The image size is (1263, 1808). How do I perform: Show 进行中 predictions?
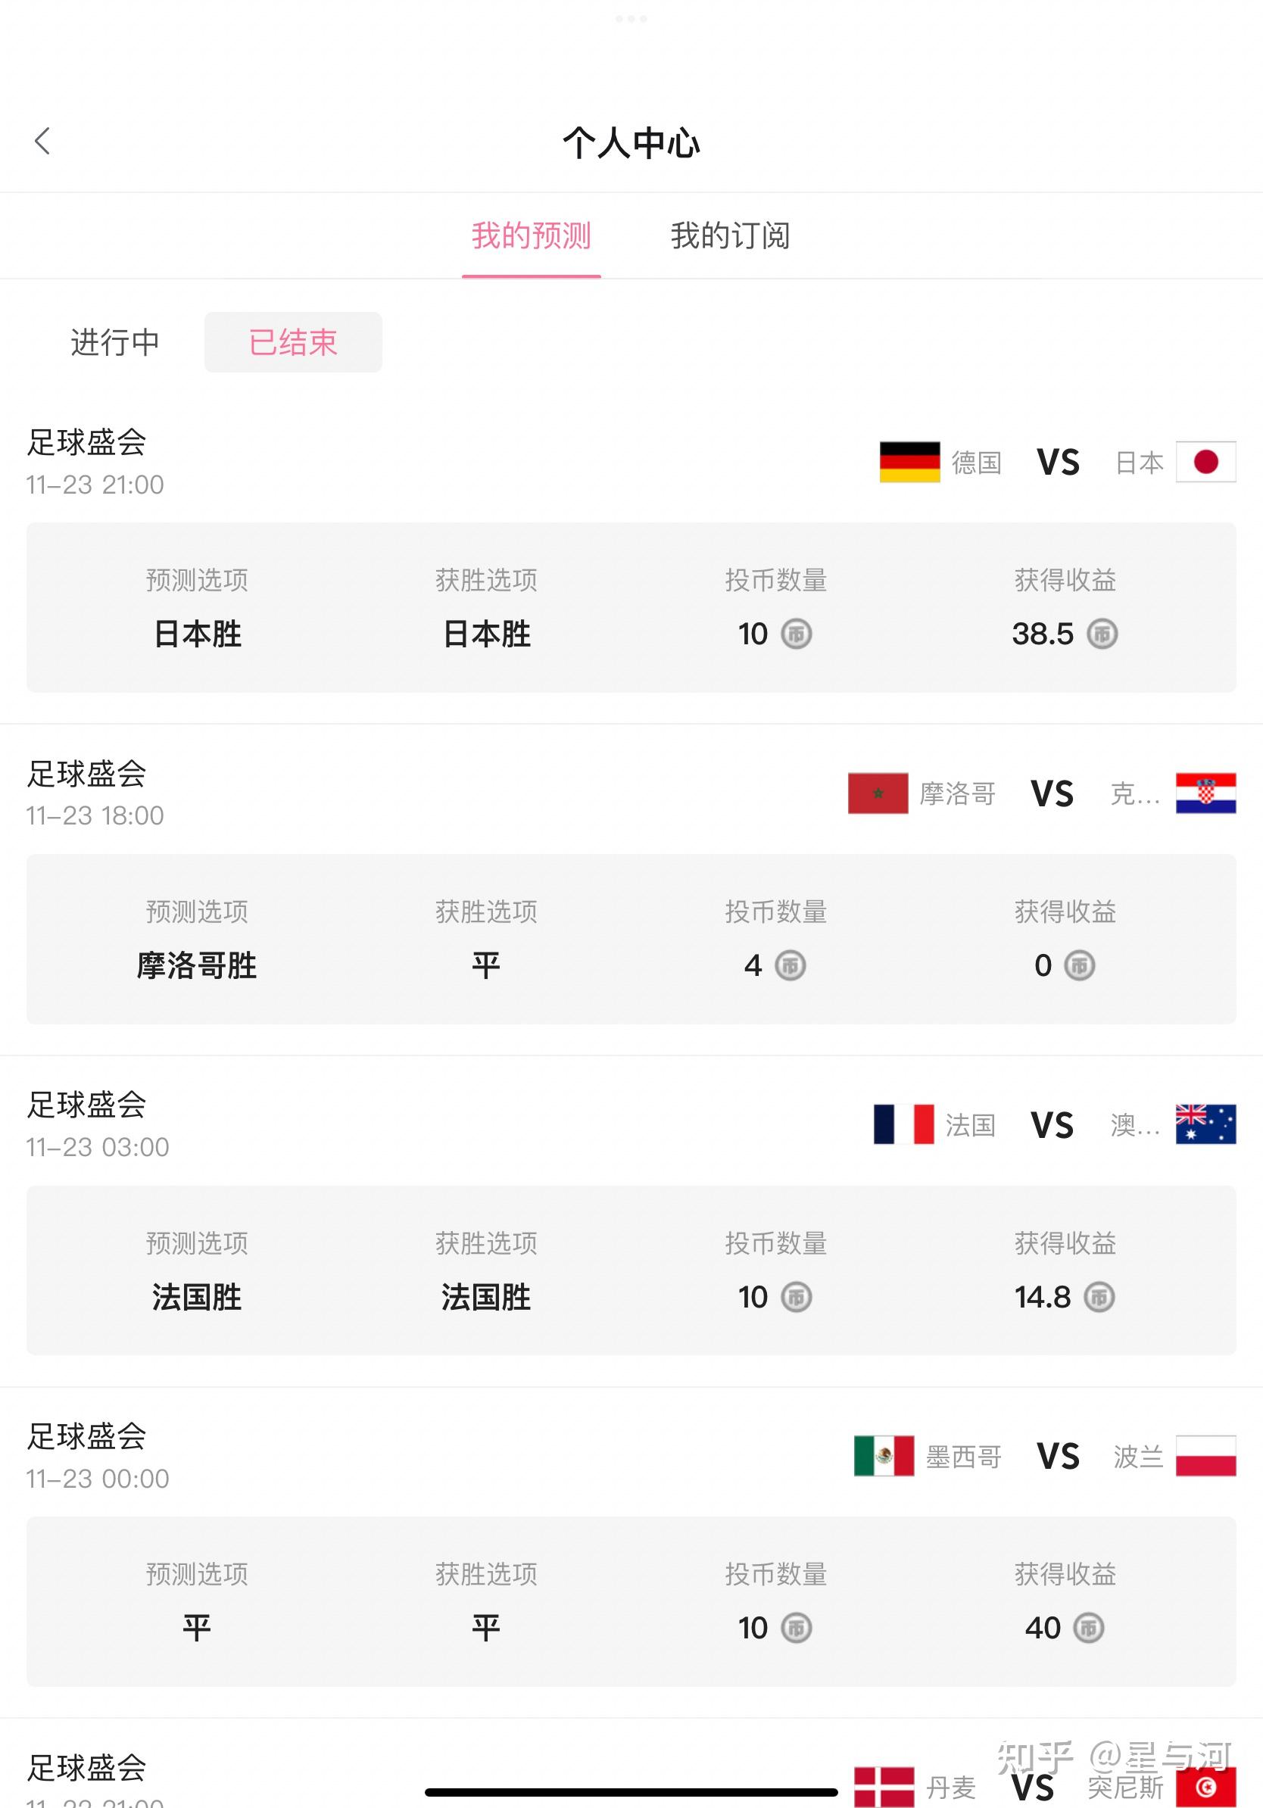click(115, 342)
